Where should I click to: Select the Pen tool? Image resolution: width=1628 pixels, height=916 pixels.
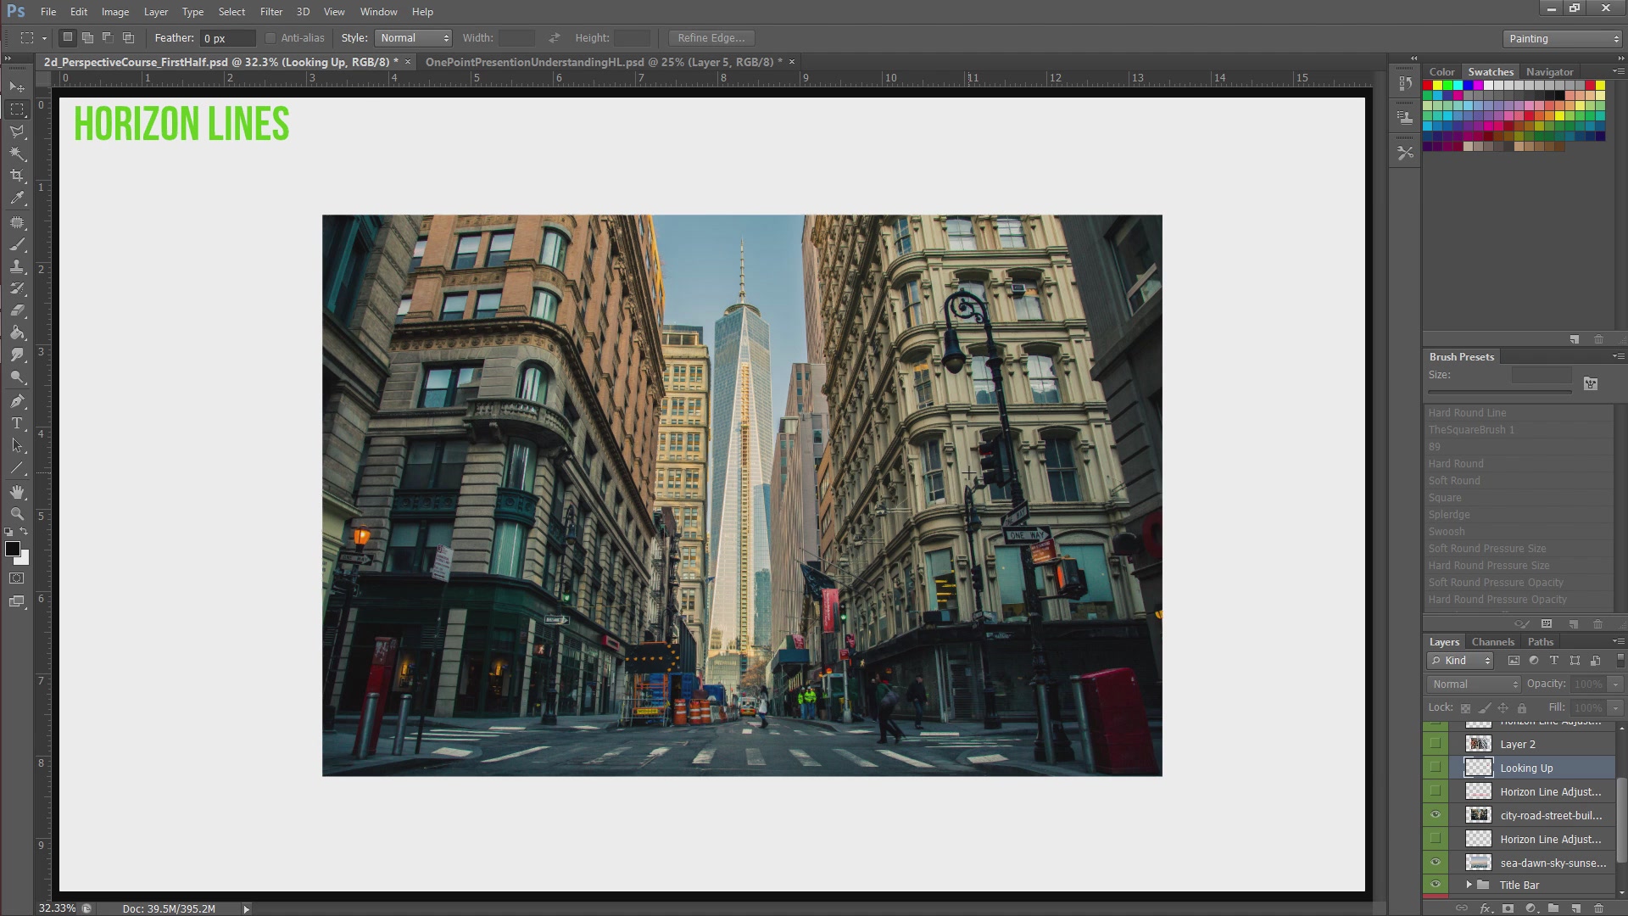pyautogui.click(x=17, y=401)
